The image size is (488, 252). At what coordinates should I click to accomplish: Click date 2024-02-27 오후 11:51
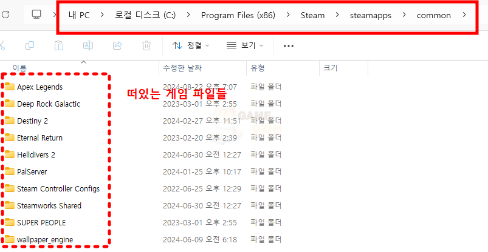point(202,121)
